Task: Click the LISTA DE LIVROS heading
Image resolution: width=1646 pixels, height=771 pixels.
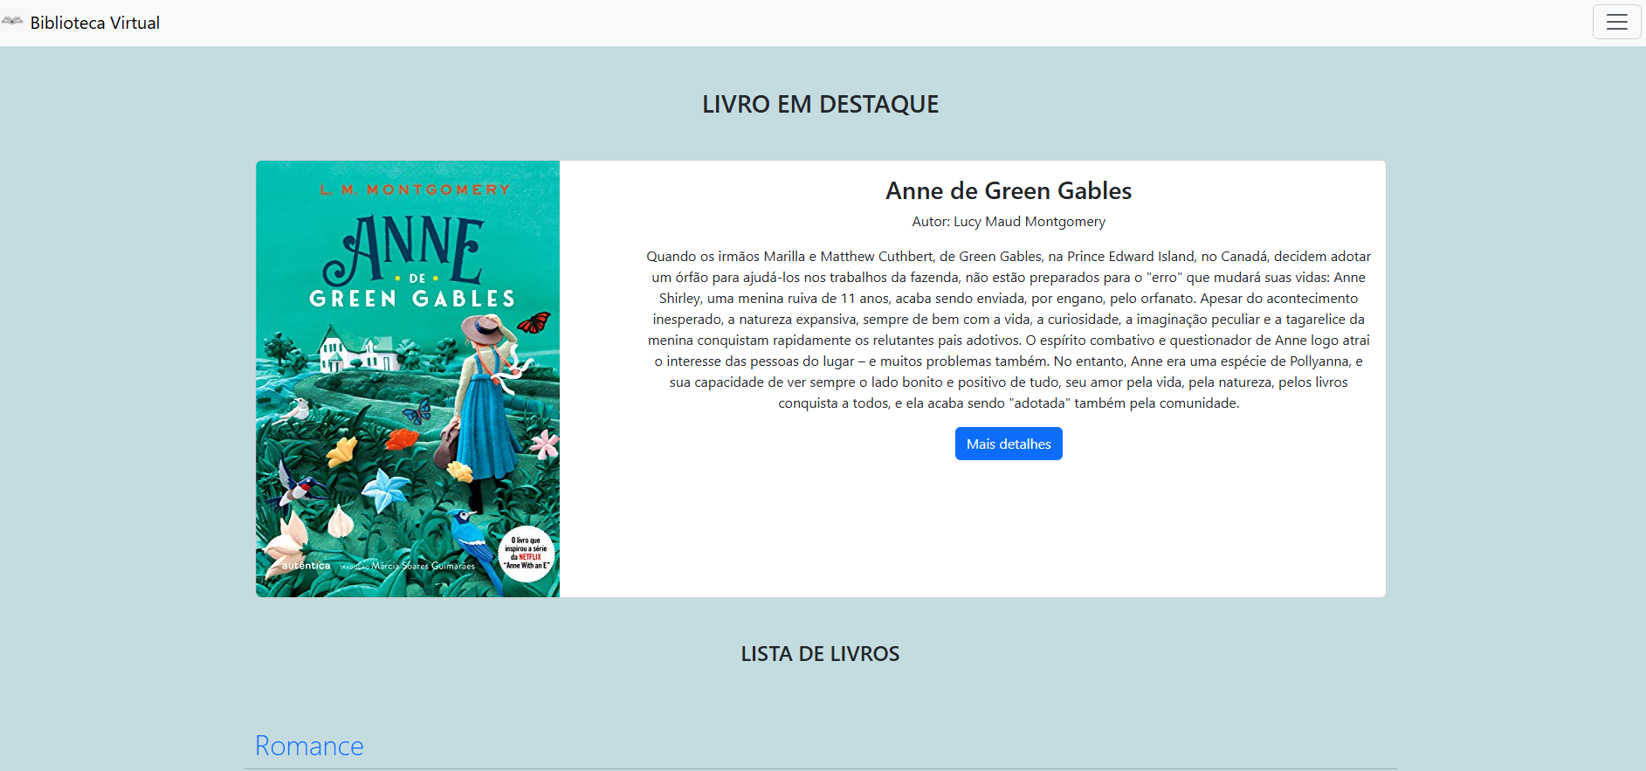Action: (820, 654)
